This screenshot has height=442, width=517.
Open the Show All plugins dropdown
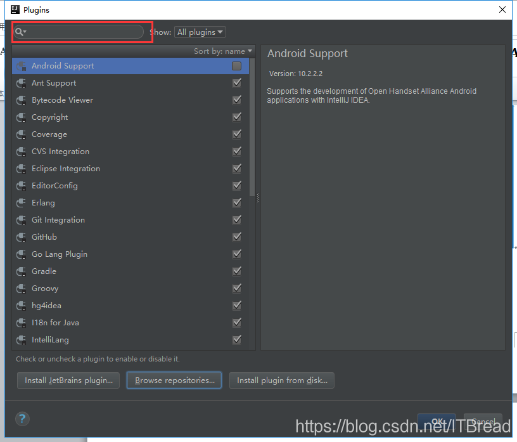tap(200, 32)
